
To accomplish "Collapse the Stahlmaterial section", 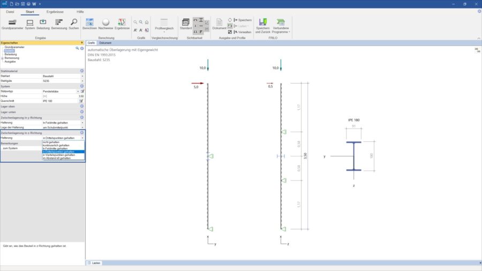I will coord(82,71).
